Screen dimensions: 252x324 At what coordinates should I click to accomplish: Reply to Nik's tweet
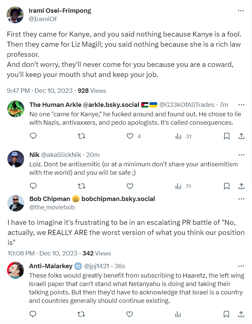tap(33, 186)
